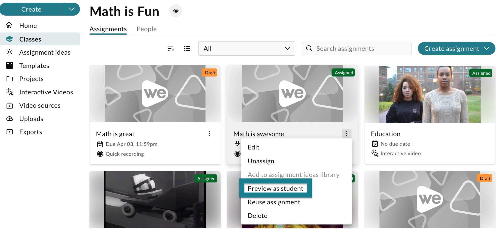Click the Uploads cloud icon
500x229 pixels.
pyautogui.click(x=10, y=119)
